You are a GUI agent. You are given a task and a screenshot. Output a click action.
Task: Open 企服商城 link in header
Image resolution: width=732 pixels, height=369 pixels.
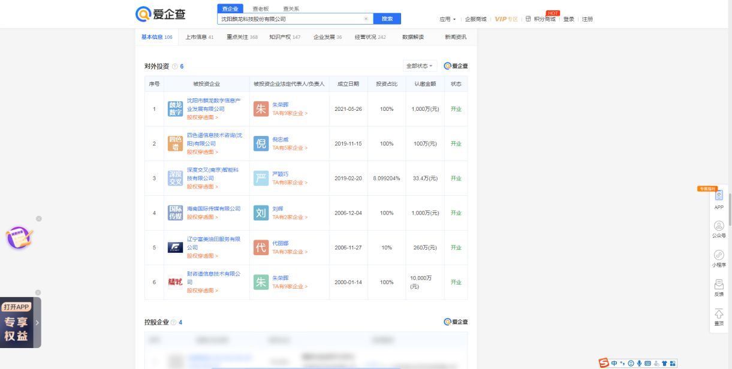[475, 19]
